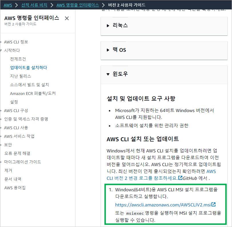
Task: Open 제거 page in sidebar
Action: click(x=8, y=171)
